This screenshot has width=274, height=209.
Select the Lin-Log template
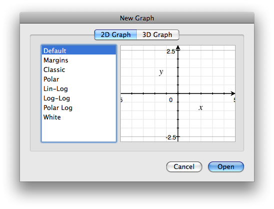pos(79,88)
